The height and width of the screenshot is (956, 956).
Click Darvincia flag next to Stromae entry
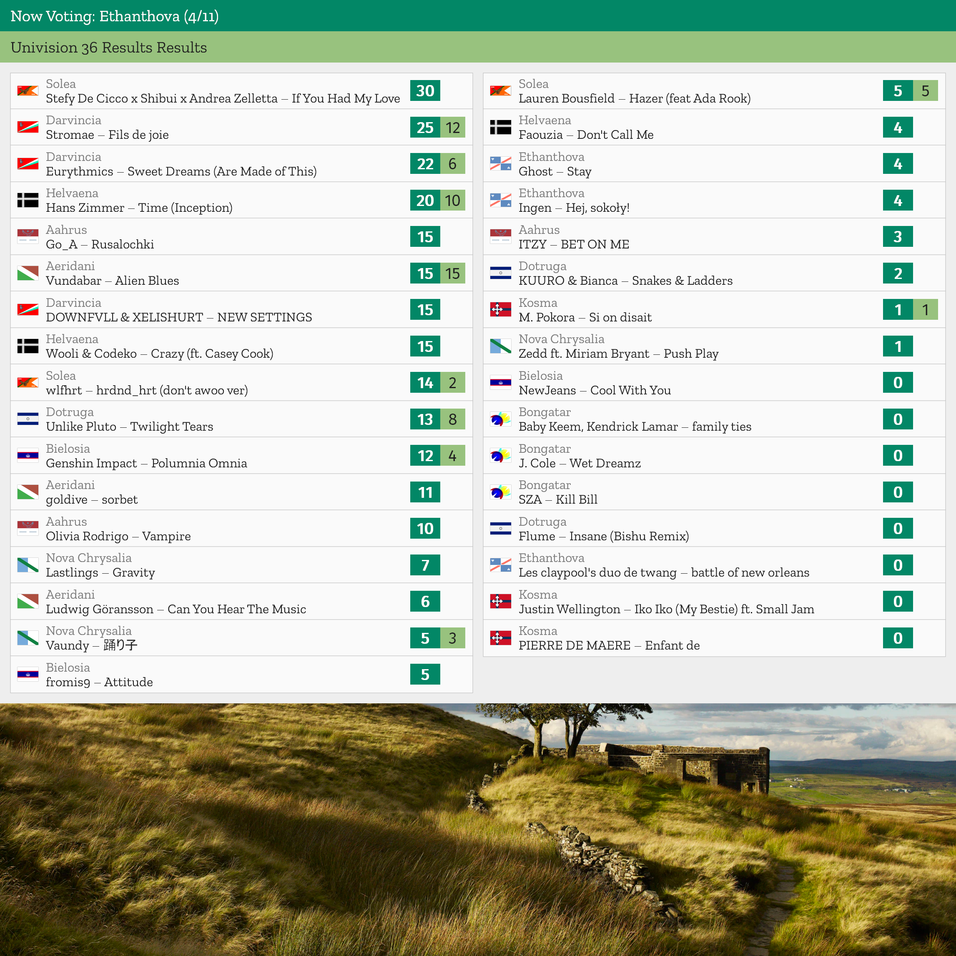[x=28, y=127]
